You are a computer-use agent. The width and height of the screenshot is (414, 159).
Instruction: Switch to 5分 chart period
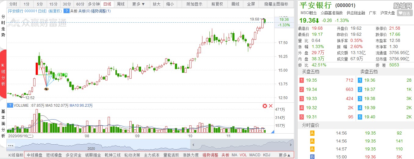[x=40, y=4]
